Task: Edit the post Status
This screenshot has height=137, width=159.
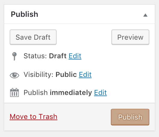Action: tap(75, 56)
